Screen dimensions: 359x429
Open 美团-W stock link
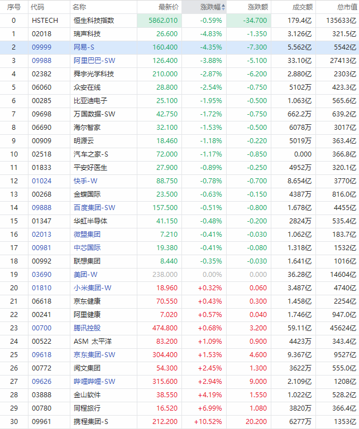(85, 275)
